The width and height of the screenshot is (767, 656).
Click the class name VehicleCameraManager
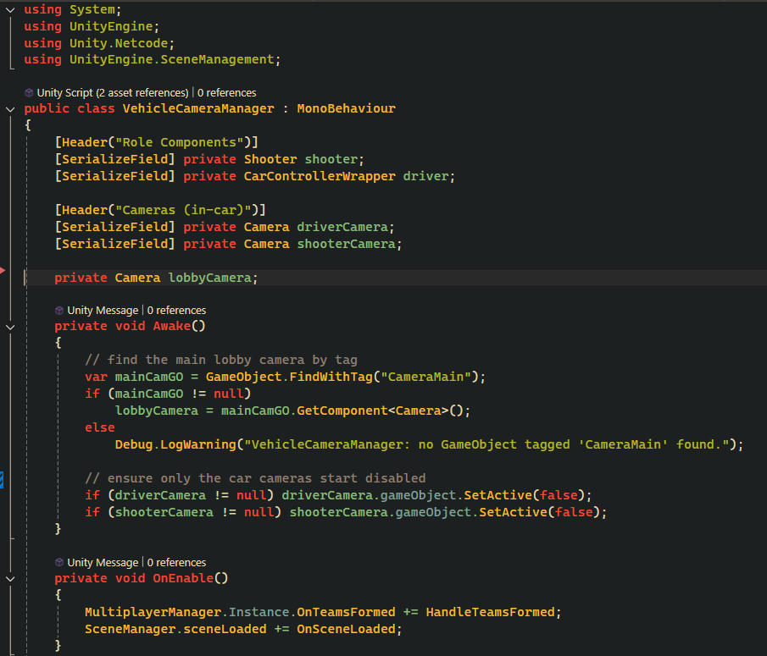198,108
